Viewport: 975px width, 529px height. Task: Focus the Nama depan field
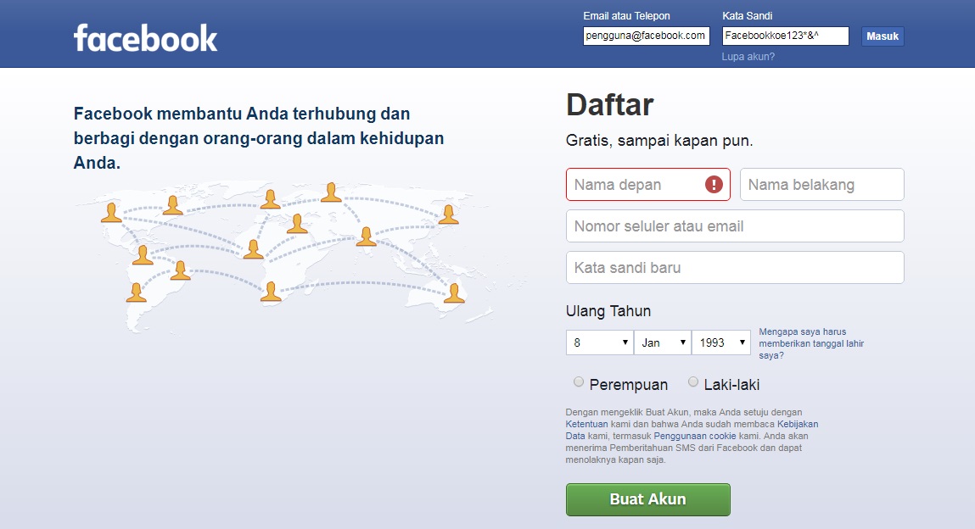pos(636,184)
